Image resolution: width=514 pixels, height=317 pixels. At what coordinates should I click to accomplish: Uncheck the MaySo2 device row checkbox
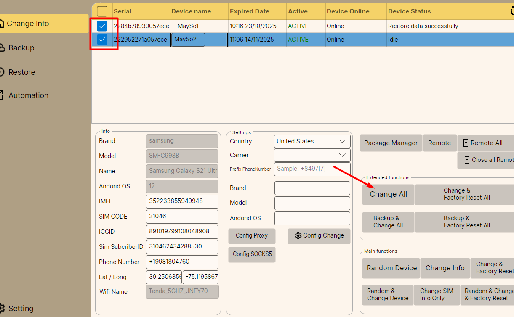click(102, 40)
